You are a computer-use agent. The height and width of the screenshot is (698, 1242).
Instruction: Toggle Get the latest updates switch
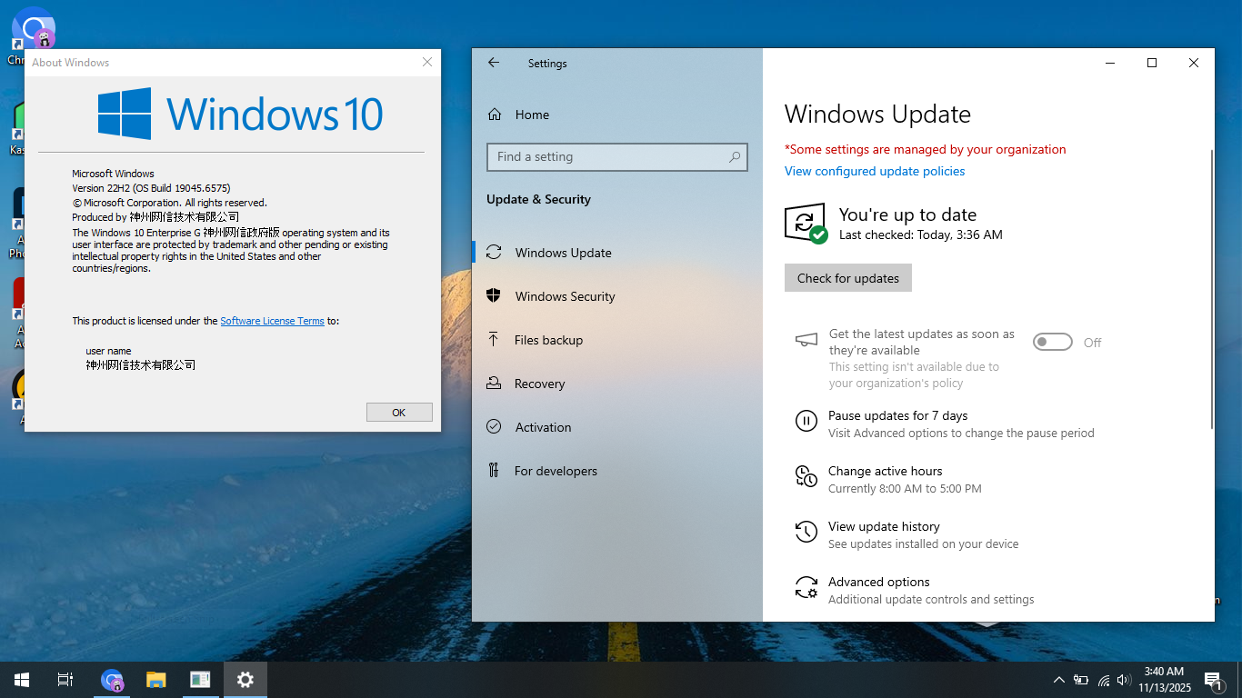point(1053,342)
